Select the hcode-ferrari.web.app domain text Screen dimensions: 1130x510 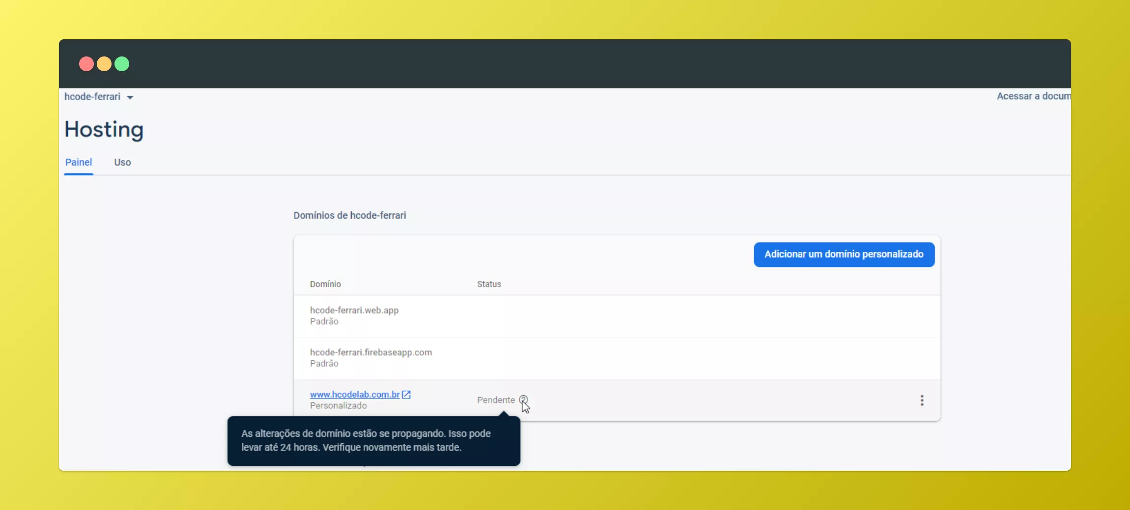point(354,310)
